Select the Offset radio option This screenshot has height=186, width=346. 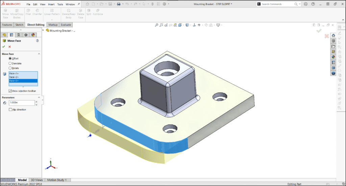tap(10, 59)
